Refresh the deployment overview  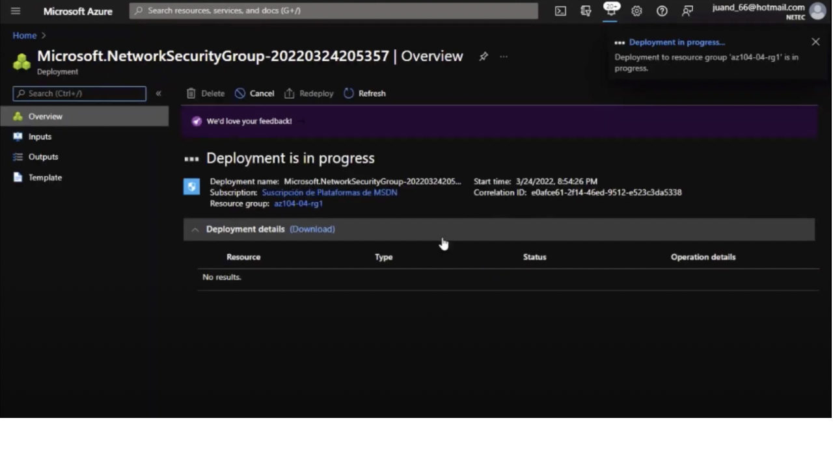[364, 94]
